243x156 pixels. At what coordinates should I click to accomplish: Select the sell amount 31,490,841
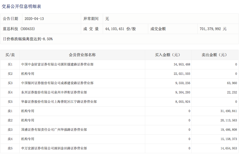[x=228, y=111]
